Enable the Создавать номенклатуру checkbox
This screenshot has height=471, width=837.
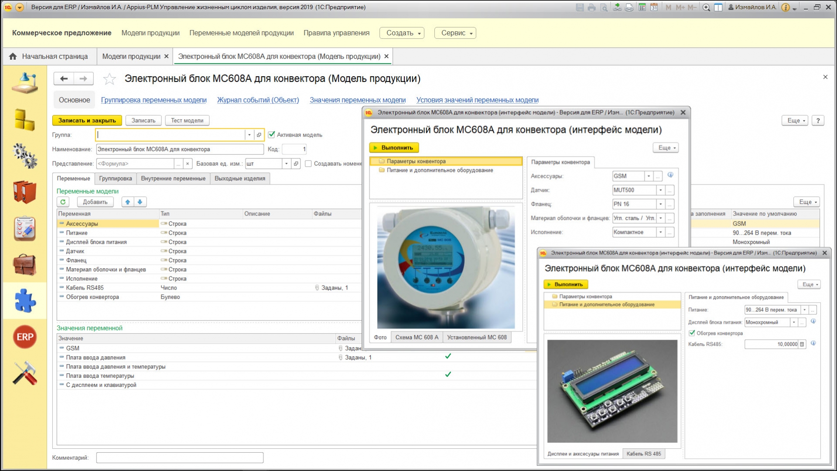(308, 164)
